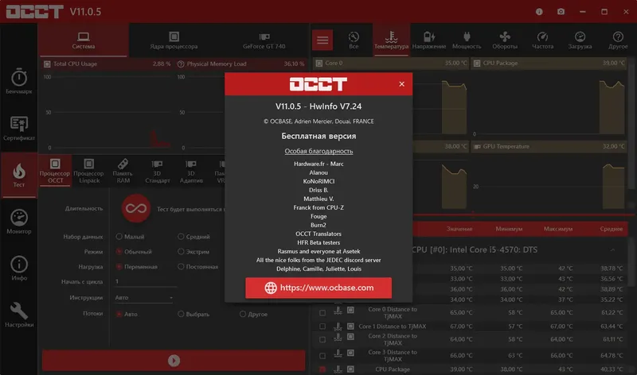Show Обороты fan sensors tab
Screen dimensions: 637x375
point(505,41)
